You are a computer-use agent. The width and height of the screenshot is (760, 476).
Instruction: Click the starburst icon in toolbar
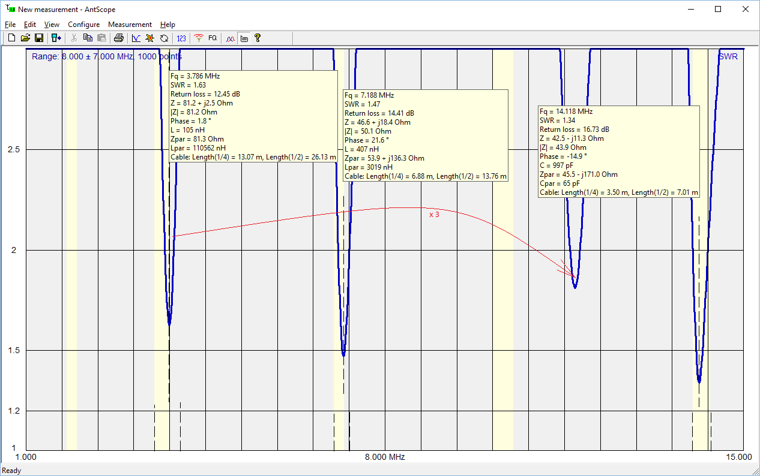pyautogui.click(x=150, y=38)
